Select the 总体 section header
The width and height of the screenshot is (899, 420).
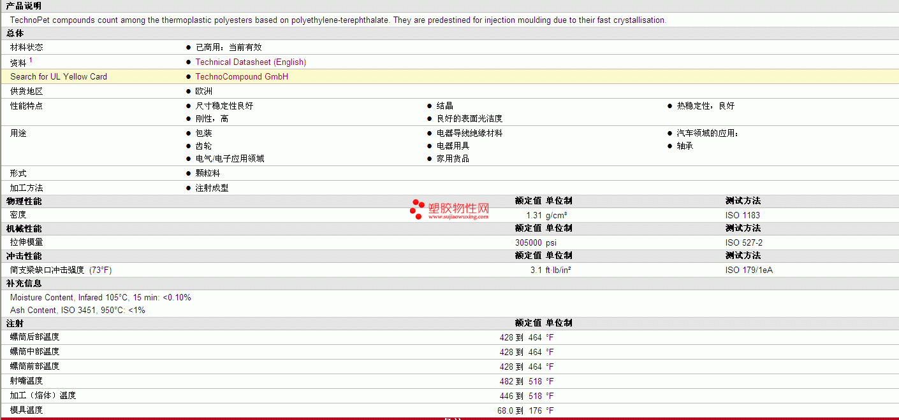(x=15, y=34)
